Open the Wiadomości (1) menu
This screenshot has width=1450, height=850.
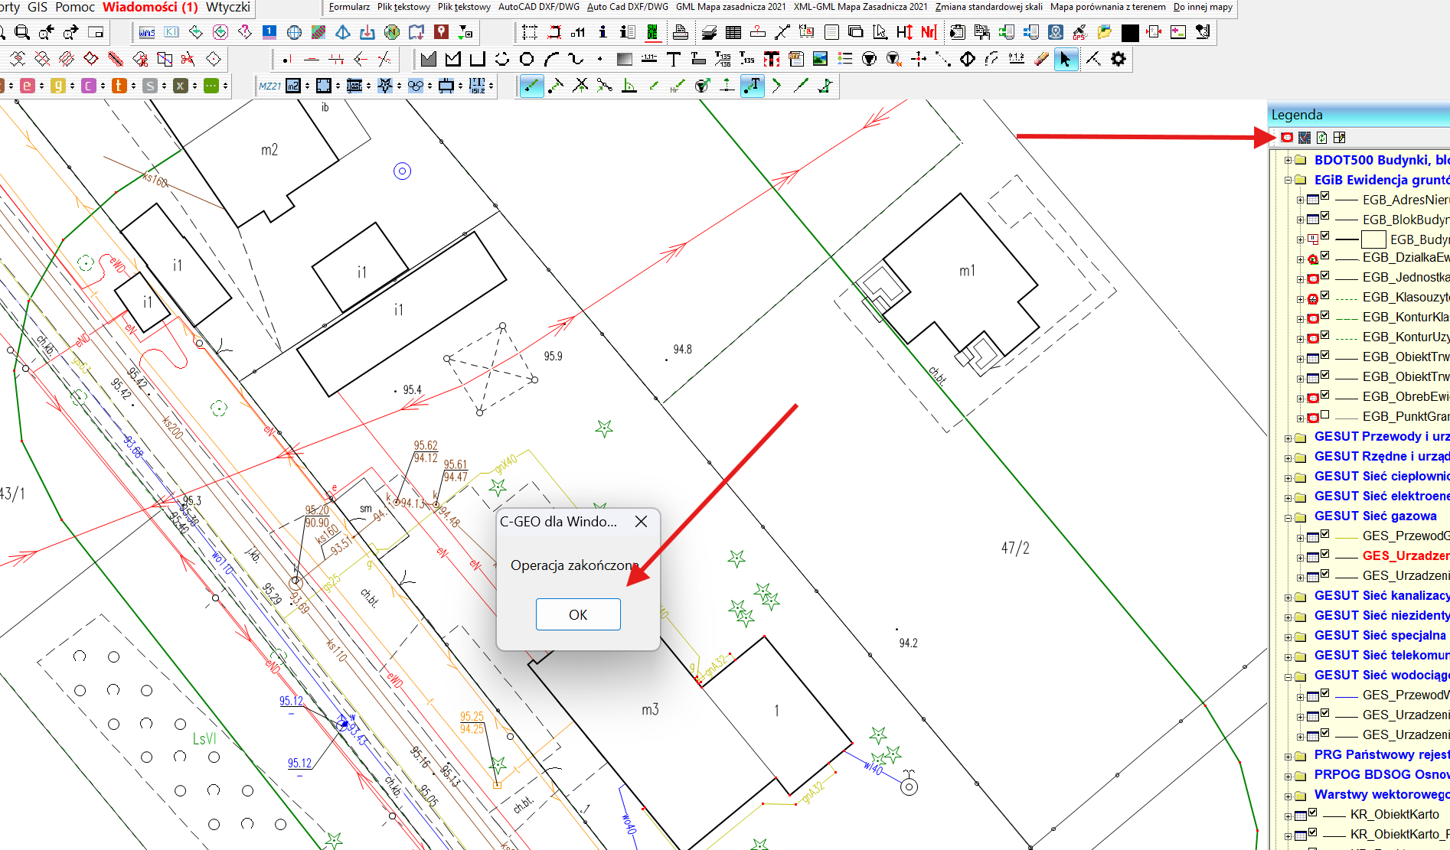pyautogui.click(x=150, y=7)
